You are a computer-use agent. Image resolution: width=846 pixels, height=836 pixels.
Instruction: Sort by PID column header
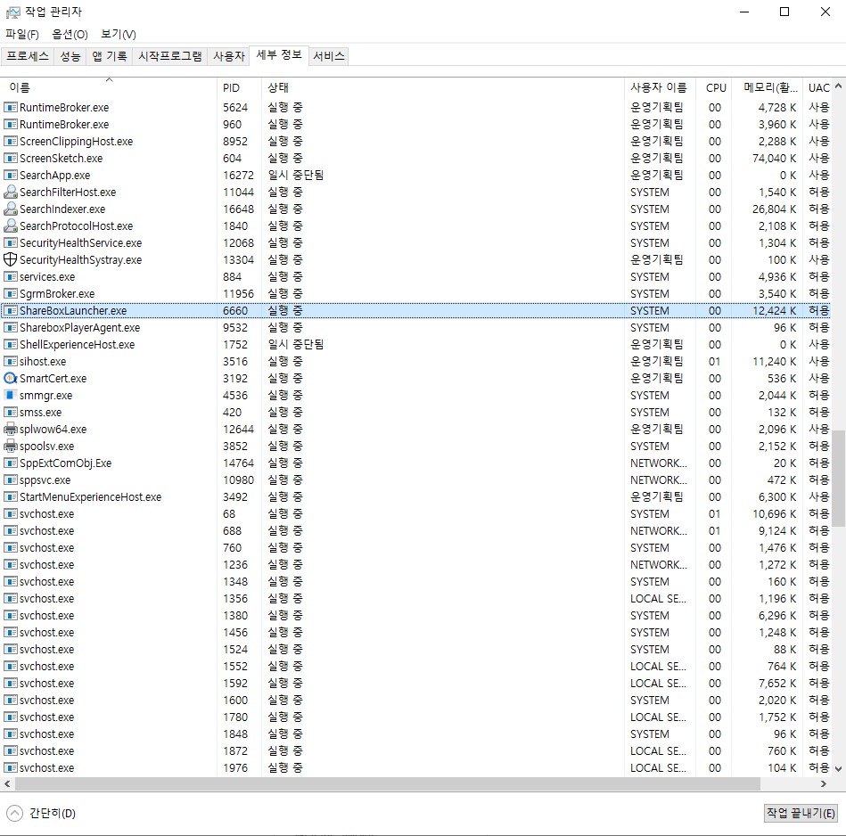[232, 88]
